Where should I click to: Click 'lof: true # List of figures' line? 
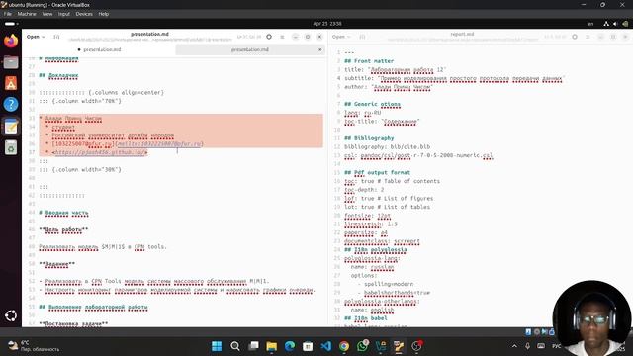coord(389,198)
